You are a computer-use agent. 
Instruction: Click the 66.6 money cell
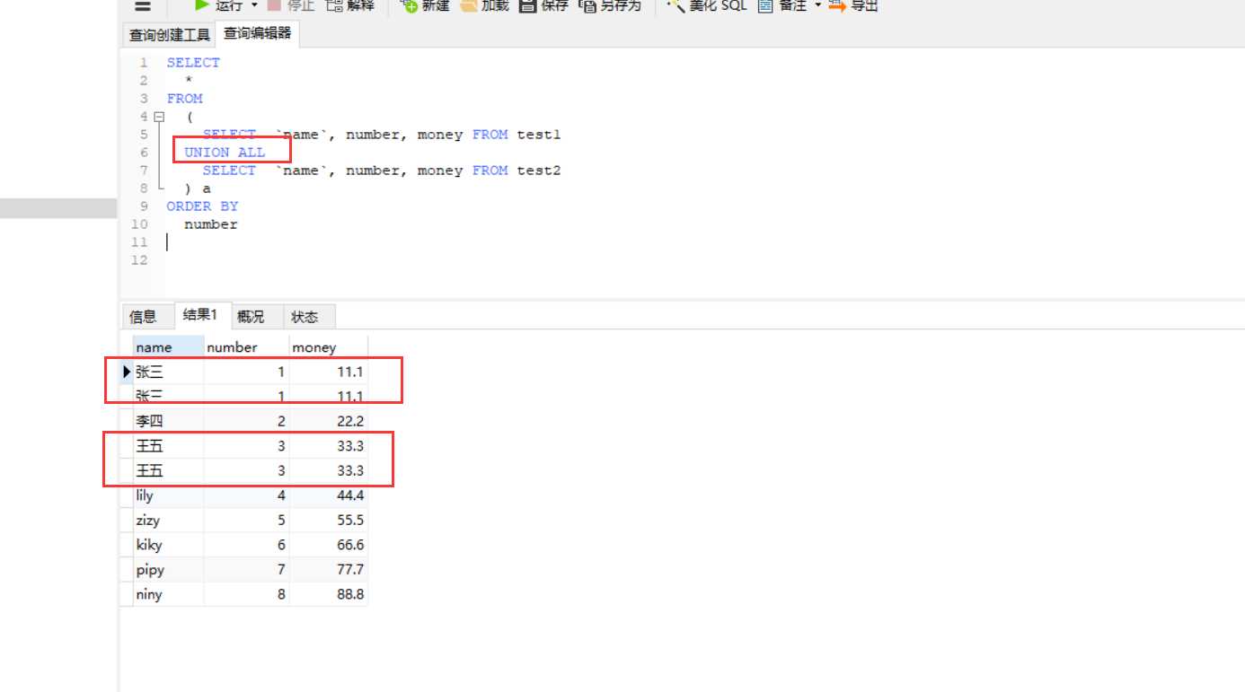tap(328, 545)
